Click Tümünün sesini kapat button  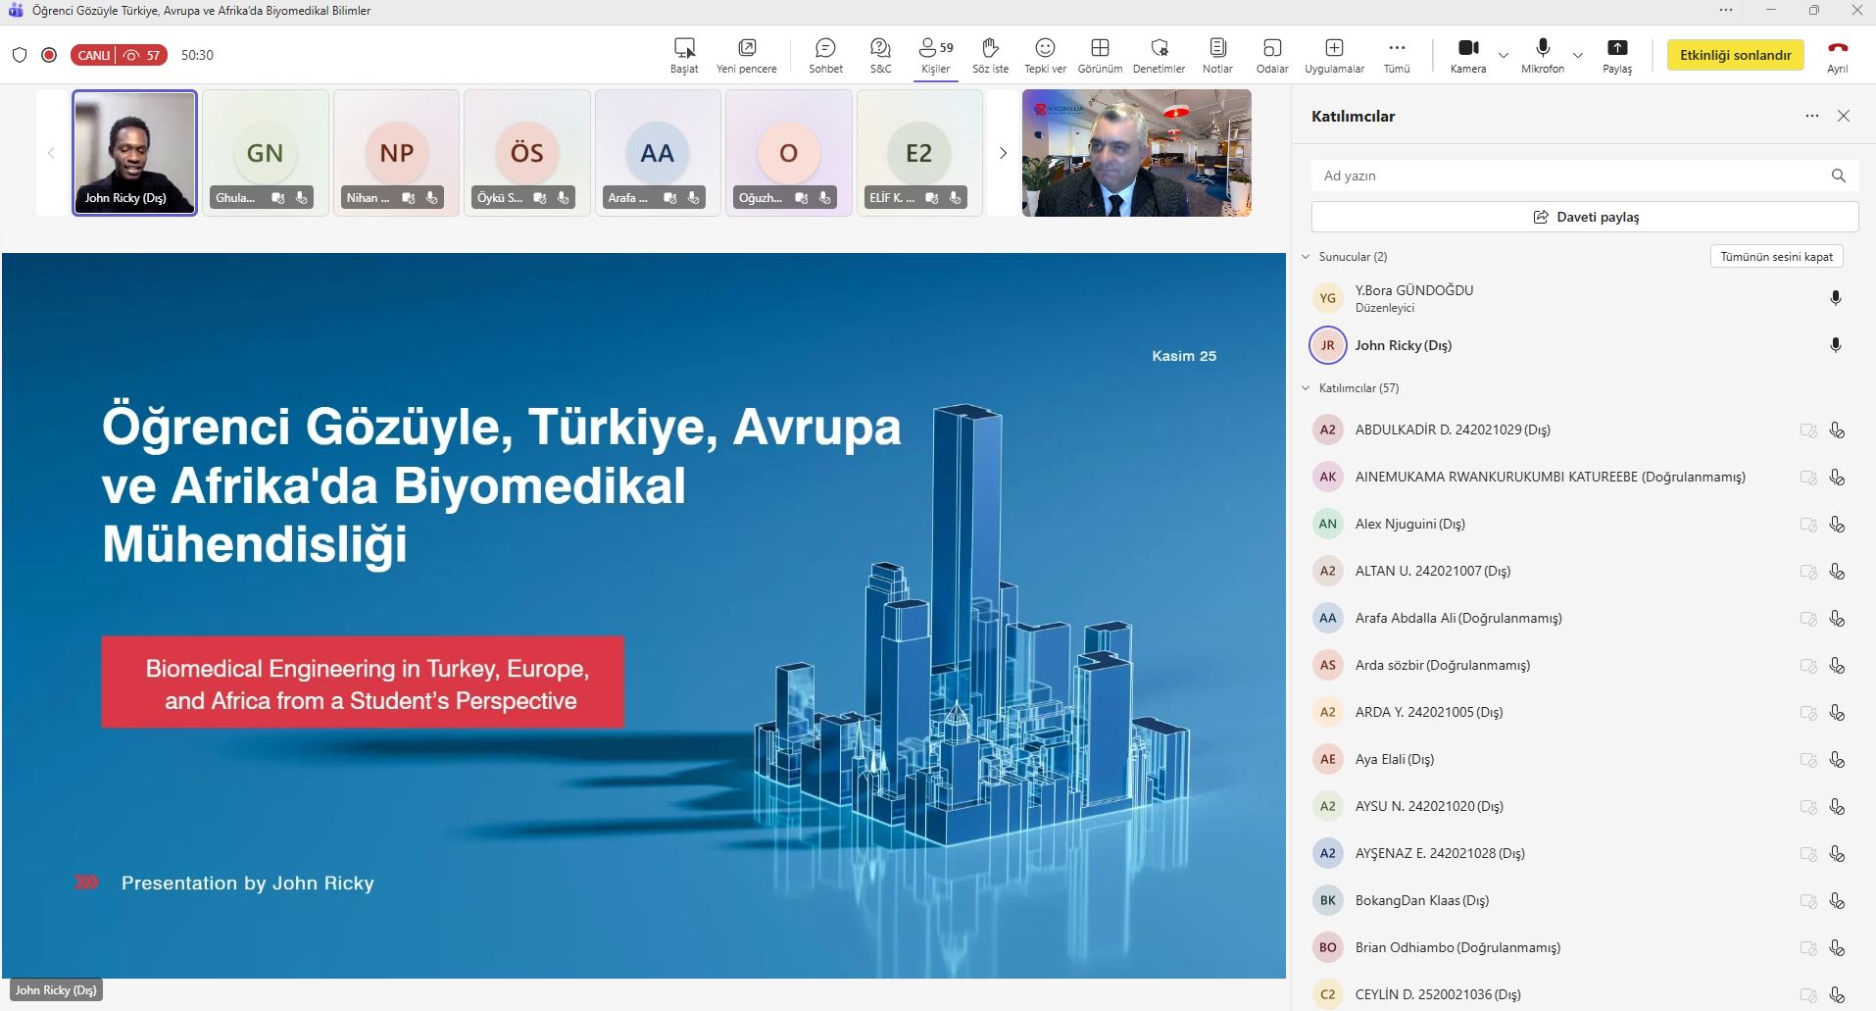pos(1776,257)
